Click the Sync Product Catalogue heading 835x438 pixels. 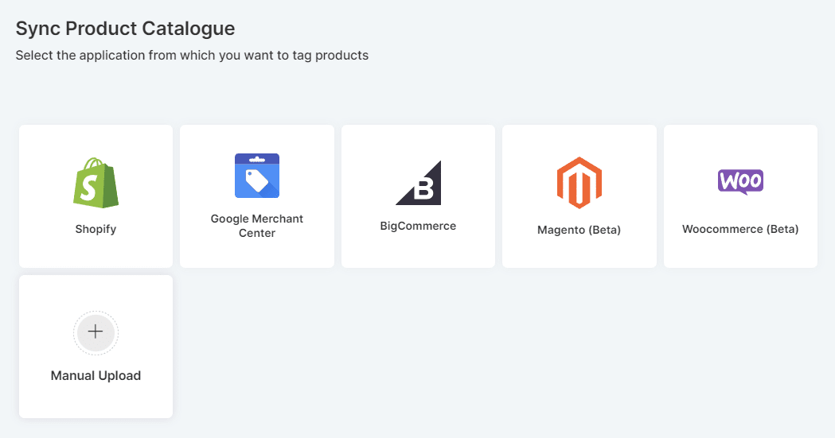click(x=125, y=29)
